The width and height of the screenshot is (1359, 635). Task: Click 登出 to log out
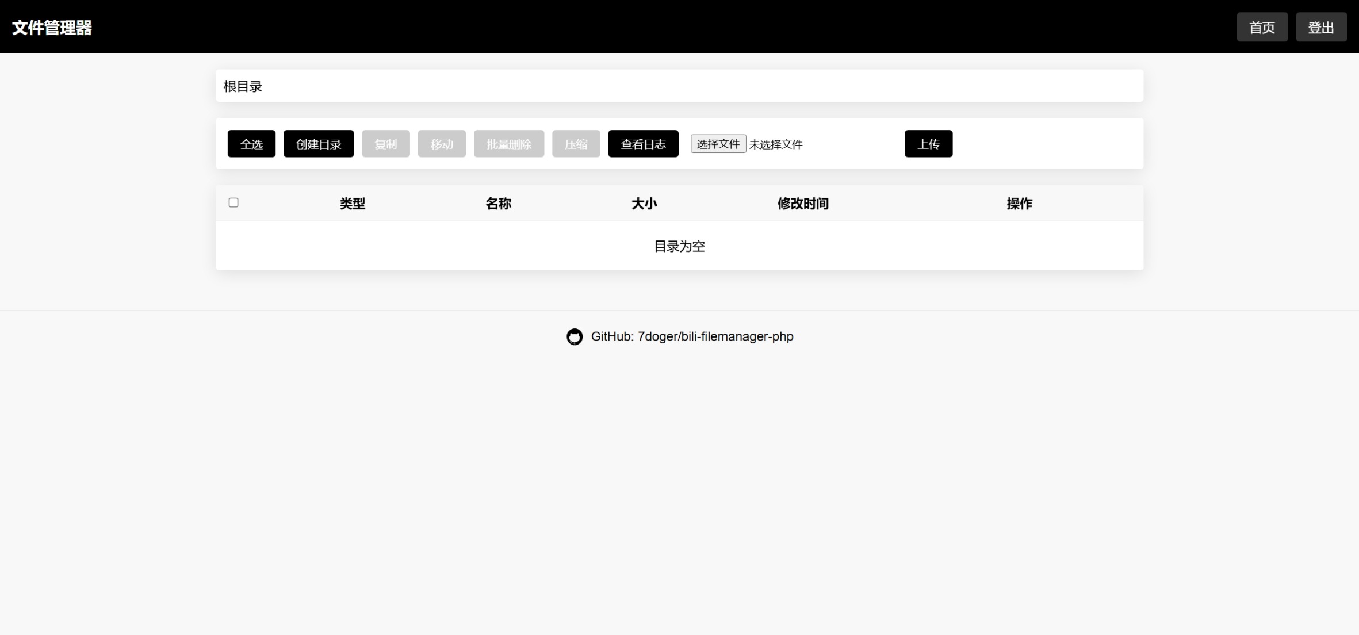click(1321, 27)
